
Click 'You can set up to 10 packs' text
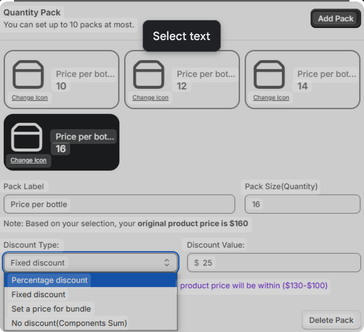69,25
